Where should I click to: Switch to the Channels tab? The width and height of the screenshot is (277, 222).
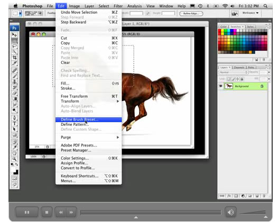click(239, 67)
